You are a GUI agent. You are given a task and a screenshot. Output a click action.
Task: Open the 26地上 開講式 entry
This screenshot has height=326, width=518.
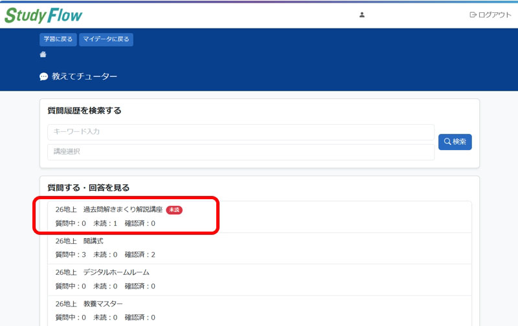[x=75, y=241]
